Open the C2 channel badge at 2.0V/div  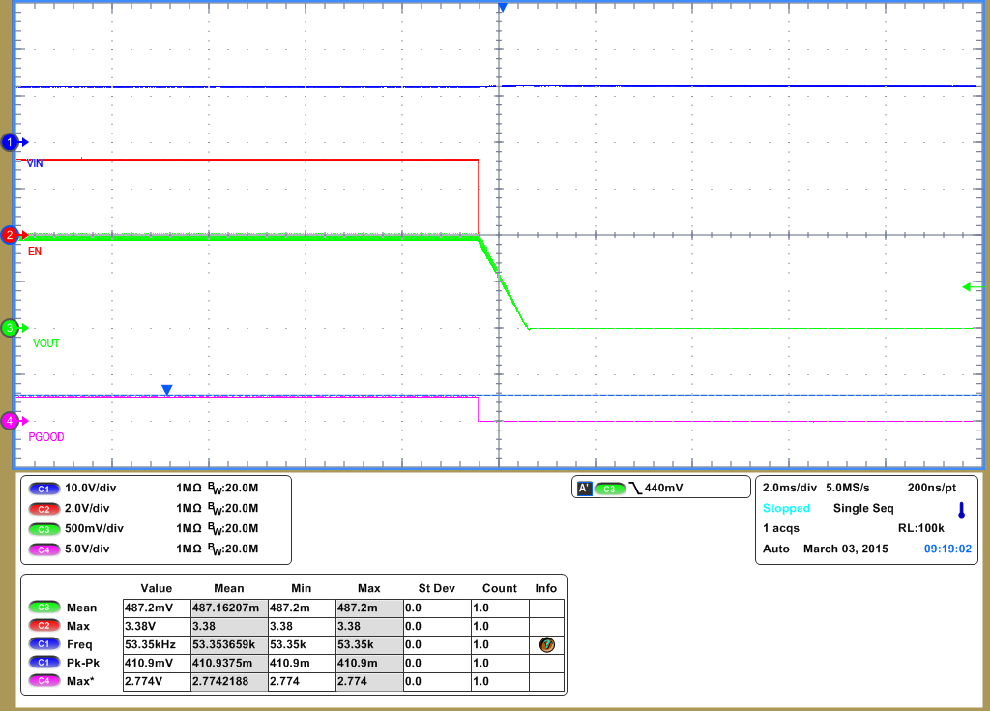(x=43, y=509)
